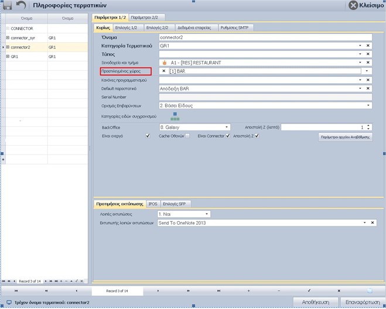Go to next record in bottom navigator
The width and height of the screenshot is (386, 309).
158,290
